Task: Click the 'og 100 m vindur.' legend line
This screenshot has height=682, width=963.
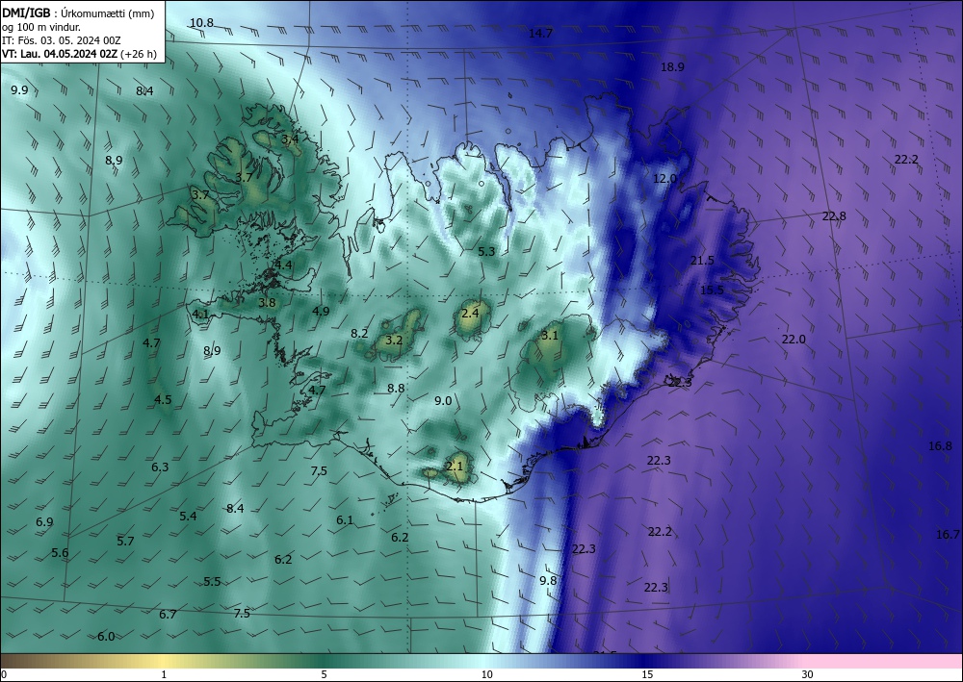Action: click(x=41, y=27)
